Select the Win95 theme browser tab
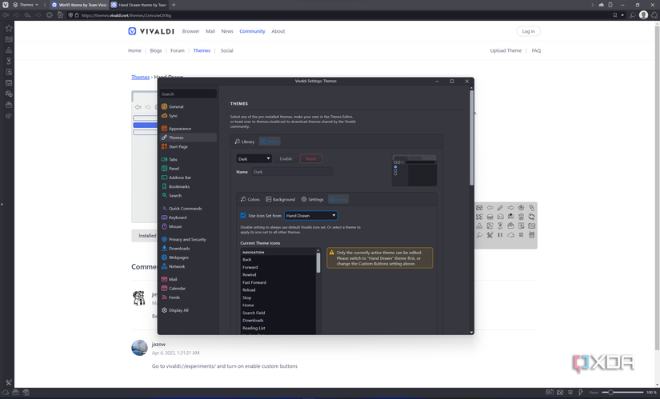Viewport: 660px width, 399px height. point(79,5)
